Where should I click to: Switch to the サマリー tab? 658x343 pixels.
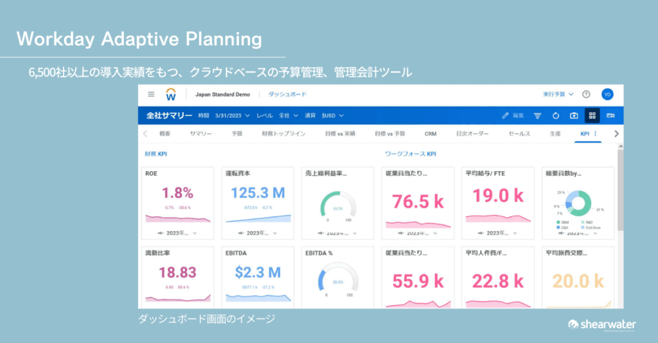tap(200, 133)
